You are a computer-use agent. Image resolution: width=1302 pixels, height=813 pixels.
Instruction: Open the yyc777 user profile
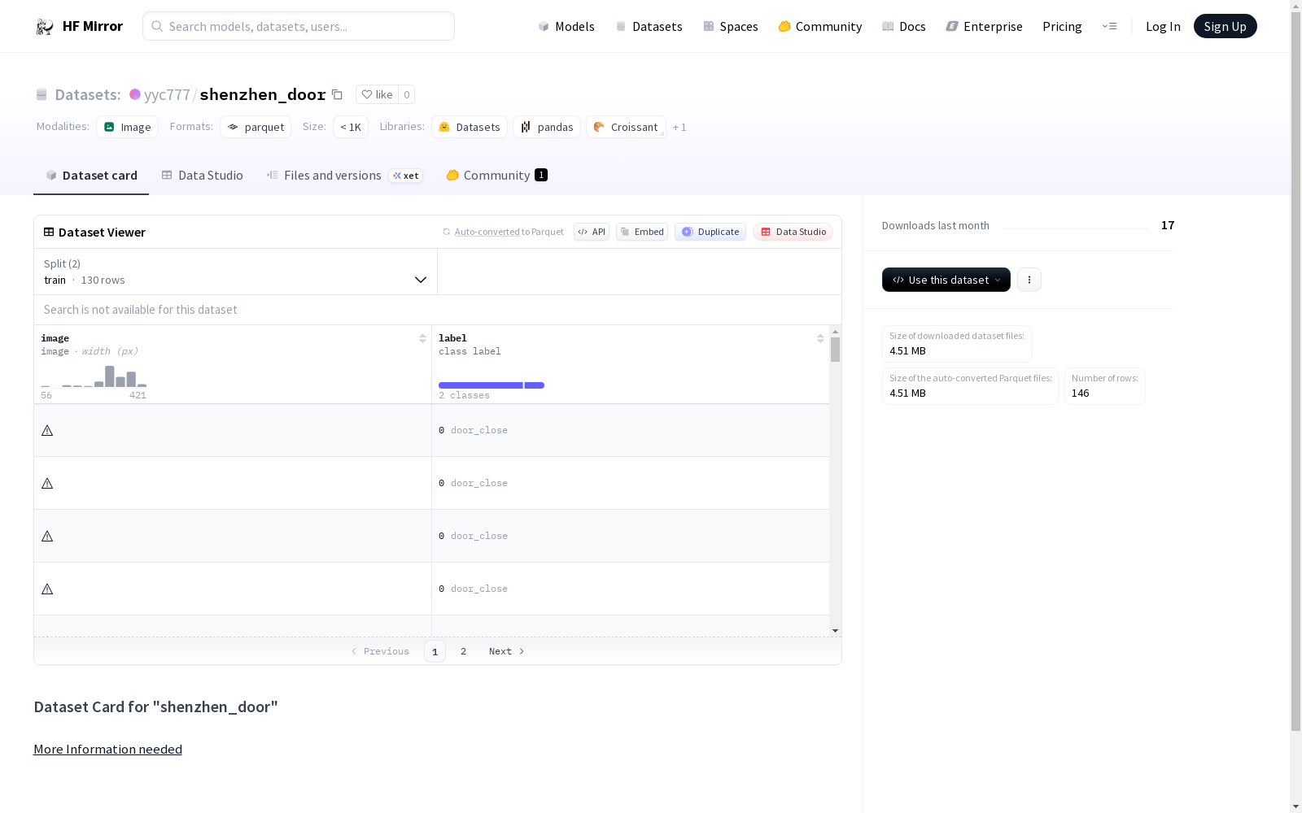[x=167, y=94]
